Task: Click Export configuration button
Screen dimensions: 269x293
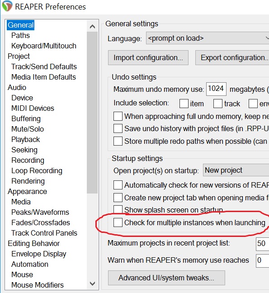Action: coord(232,58)
